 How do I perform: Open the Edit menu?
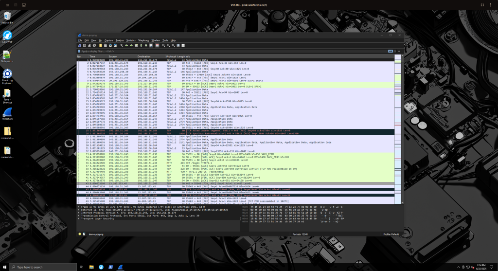pos(87,41)
